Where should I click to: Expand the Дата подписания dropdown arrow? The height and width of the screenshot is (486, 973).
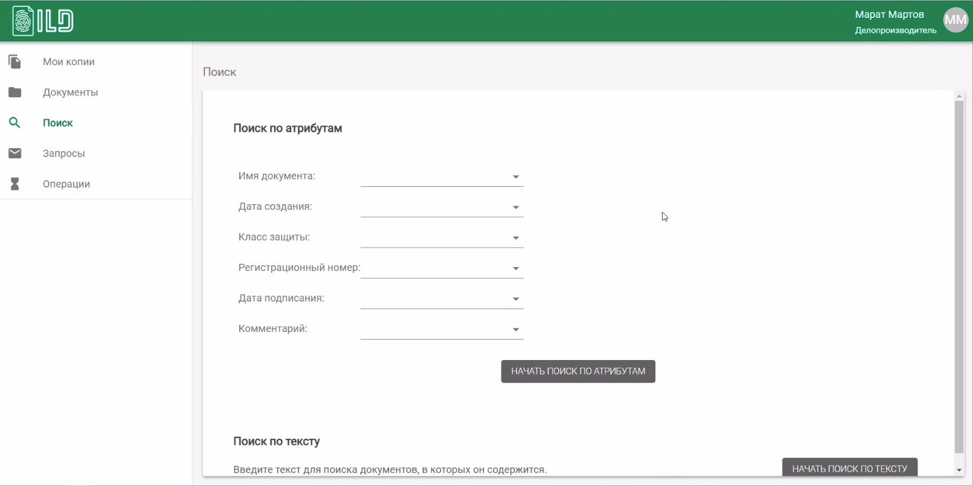pos(516,299)
